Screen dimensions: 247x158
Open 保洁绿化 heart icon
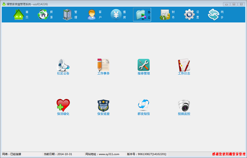(x=63, y=105)
